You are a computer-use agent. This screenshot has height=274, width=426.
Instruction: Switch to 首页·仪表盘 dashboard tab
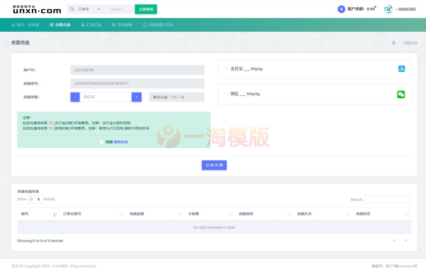click(x=25, y=24)
